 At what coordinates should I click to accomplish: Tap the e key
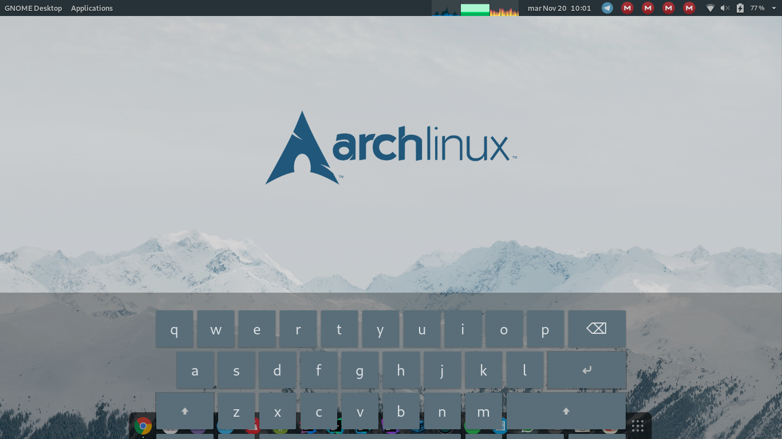click(257, 329)
